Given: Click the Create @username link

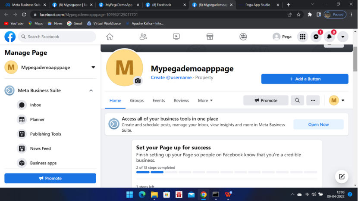Looking at the screenshot, I should pyautogui.click(x=171, y=77).
